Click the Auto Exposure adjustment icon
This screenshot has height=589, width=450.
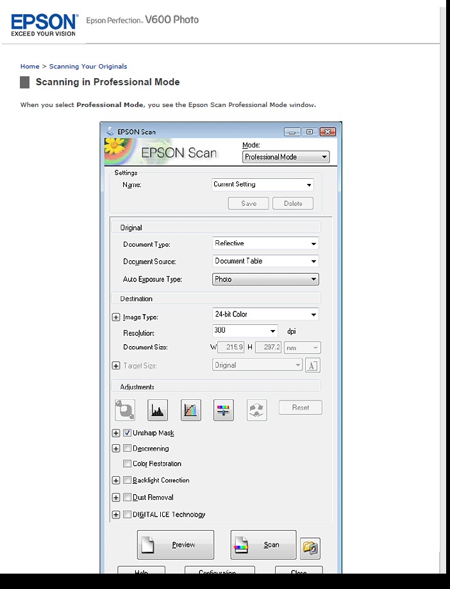click(x=124, y=410)
